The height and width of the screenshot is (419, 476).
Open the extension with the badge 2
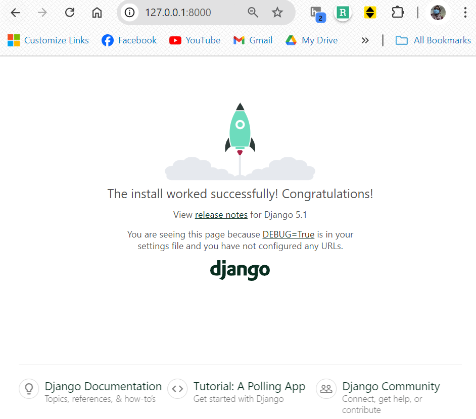click(317, 14)
